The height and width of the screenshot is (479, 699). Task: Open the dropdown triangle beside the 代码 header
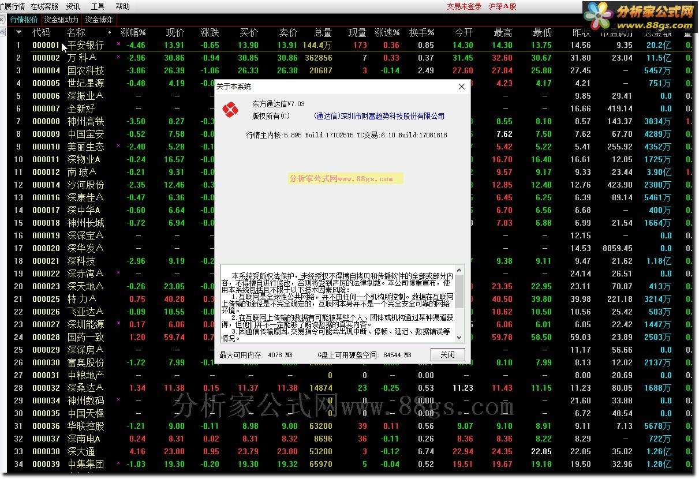[18, 32]
